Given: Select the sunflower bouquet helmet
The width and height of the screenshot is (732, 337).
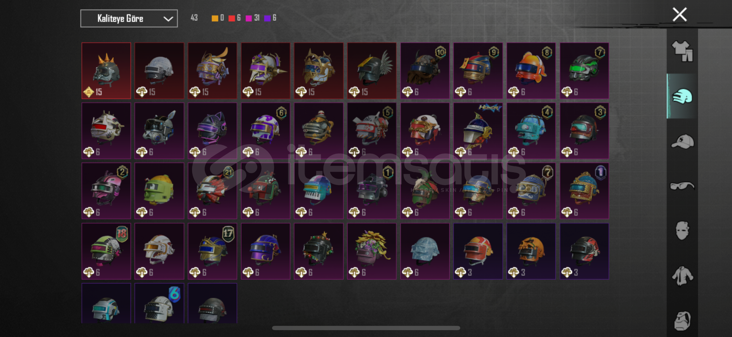Looking at the screenshot, I should (372, 251).
